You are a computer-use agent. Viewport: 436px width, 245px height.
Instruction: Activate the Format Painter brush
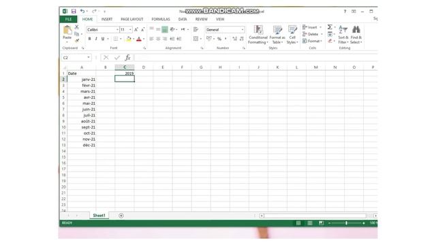coord(77,41)
